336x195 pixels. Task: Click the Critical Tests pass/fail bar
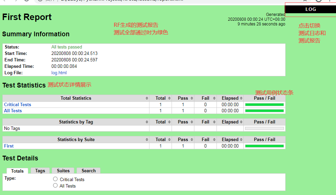[x=265, y=105]
